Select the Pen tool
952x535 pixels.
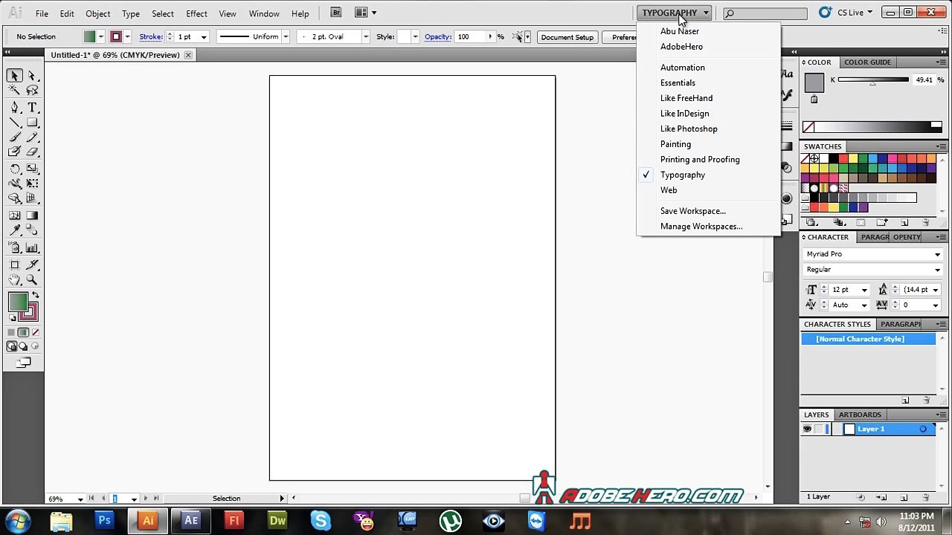click(15, 108)
